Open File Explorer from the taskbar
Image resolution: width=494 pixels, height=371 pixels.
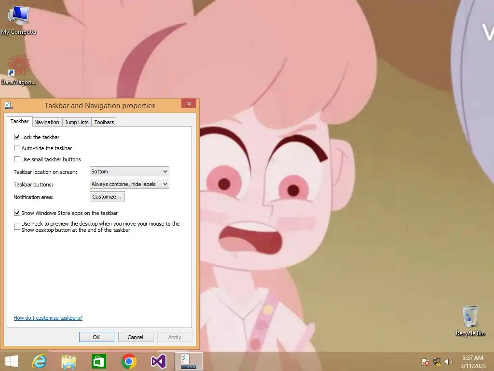69,361
